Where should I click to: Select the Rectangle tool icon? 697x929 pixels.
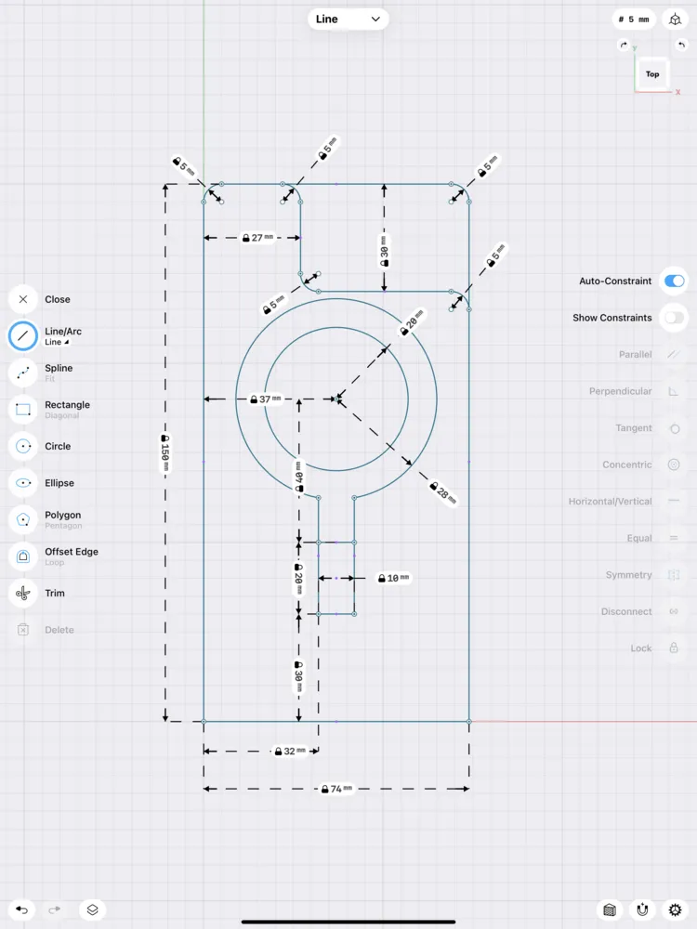point(23,410)
